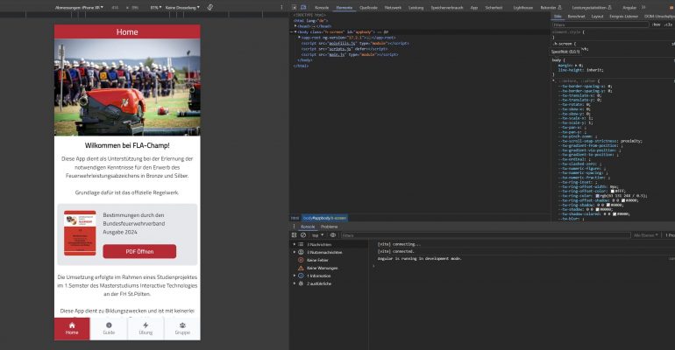Click the scripts.js source link
This screenshot has height=350, width=675.
point(340,49)
